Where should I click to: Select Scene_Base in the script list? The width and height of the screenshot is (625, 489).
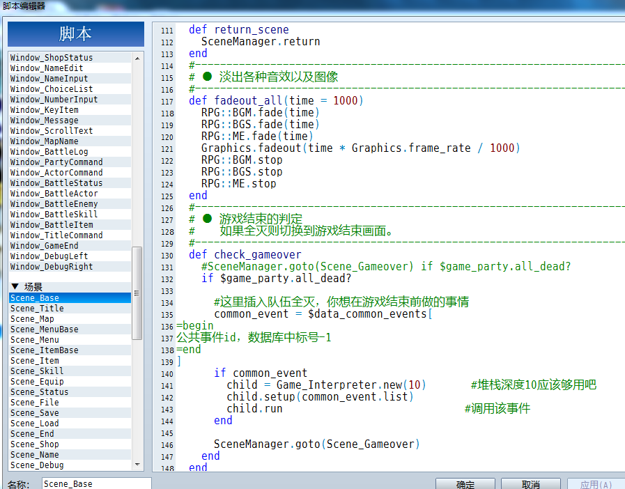(x=70, y=297)
